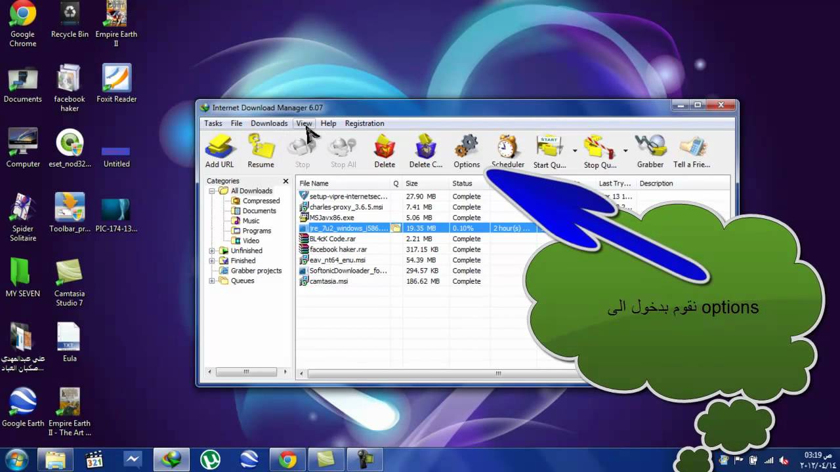Open Camtasia Studio 7 desktop icon
Screen dimensions: 840x472
[70, 283]
